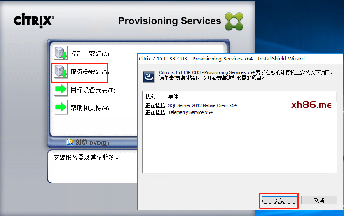Screen dimensions: 344x216
Task: Click the Citrix logo
Action: 33,21
